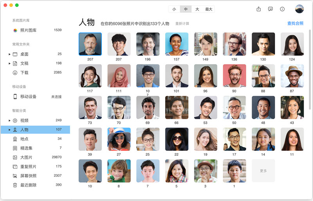Open the face thumbnail with 14 photos

[263, 139]
